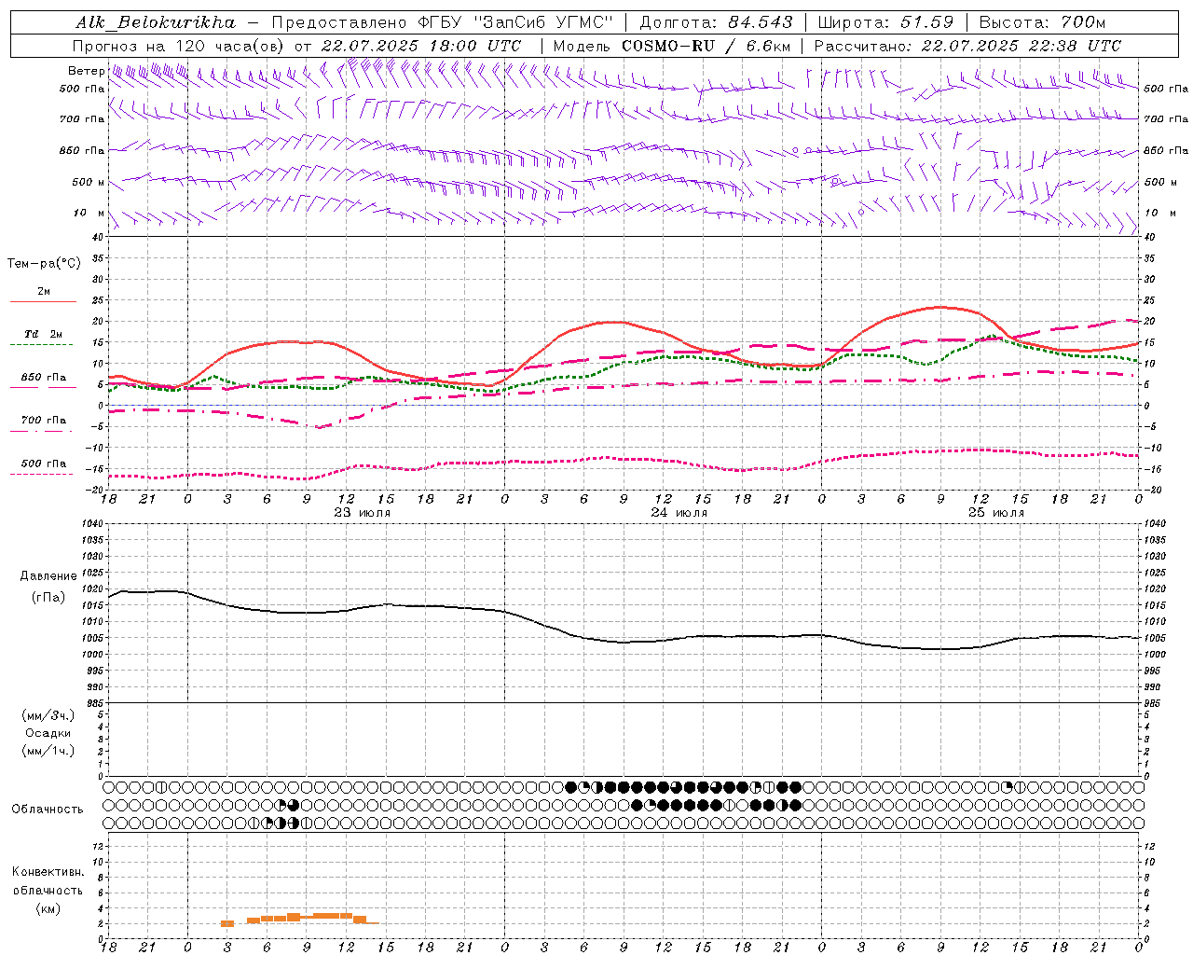The image size is (1193, 955).
Task: Click the 2м temperature legend entry
Action: coord(44,292)
